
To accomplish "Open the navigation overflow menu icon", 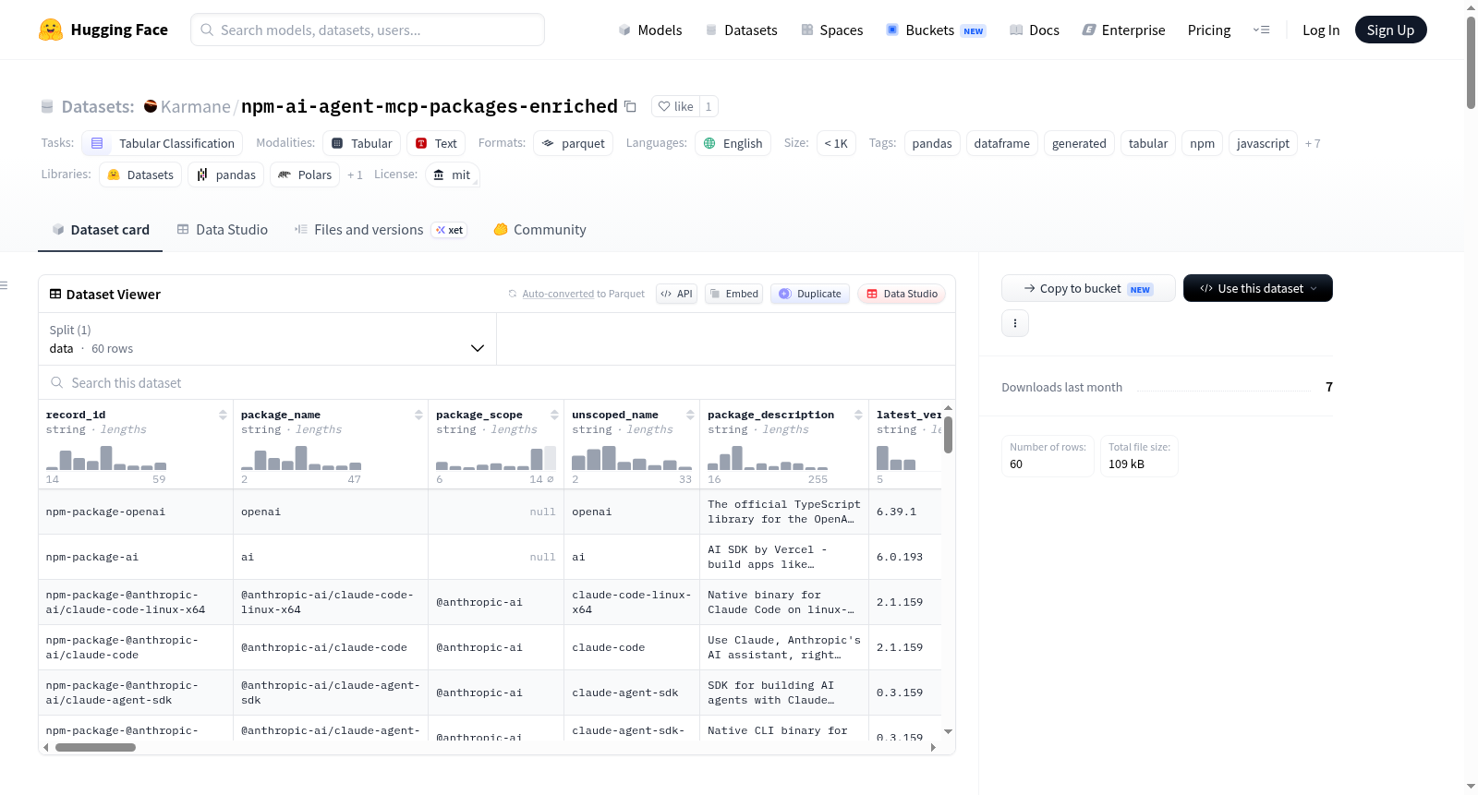I will [x=1261, y=30].
